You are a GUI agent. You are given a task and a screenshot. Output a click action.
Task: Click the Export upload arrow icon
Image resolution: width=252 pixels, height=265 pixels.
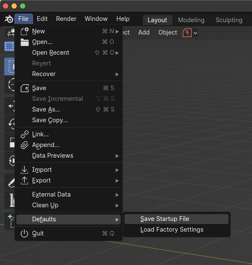[24, 180]
